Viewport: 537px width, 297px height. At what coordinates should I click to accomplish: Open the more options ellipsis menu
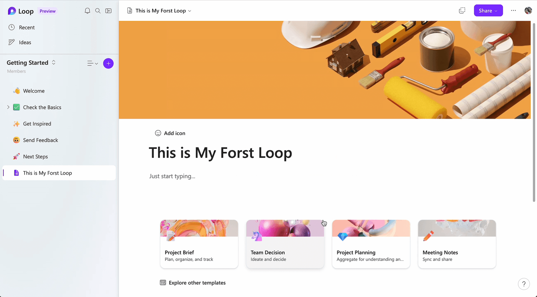514,10
